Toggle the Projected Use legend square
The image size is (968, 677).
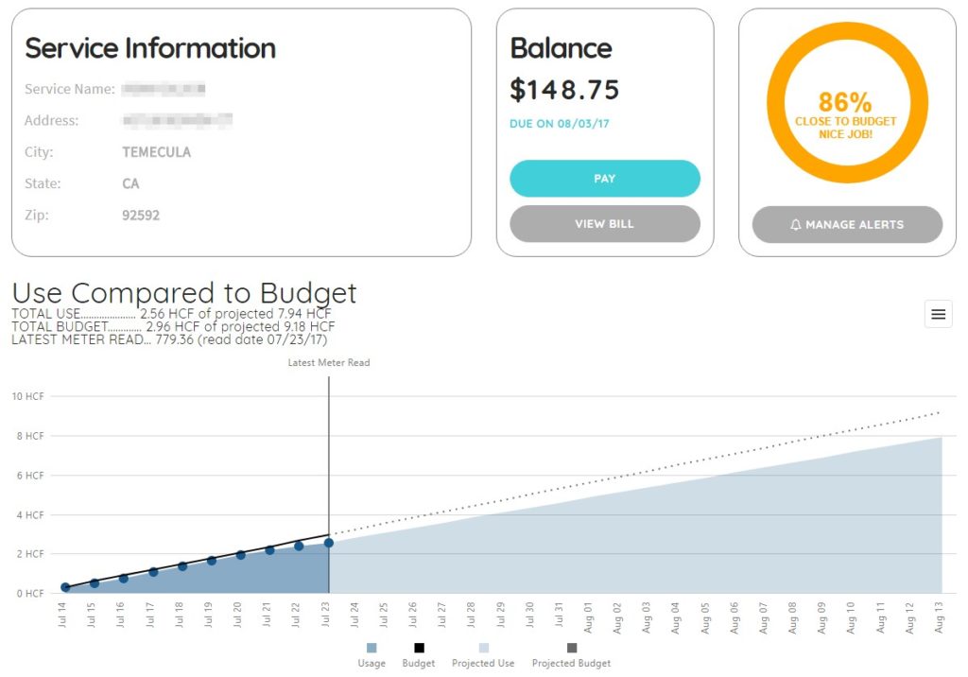coord(483,648)
